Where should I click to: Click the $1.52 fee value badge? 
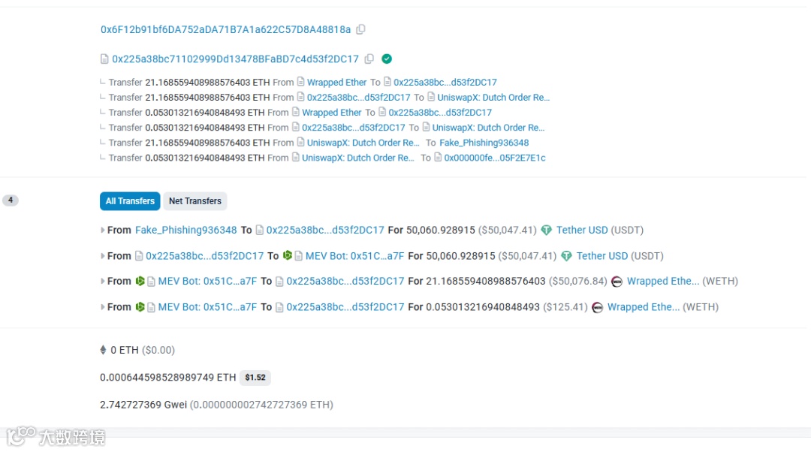(255, 378)
